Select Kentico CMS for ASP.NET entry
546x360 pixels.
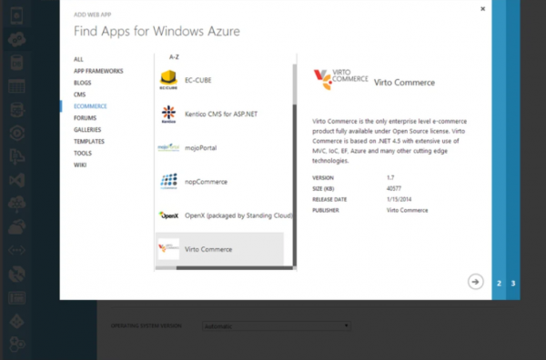pyautogui.click(x=221, y=114)
